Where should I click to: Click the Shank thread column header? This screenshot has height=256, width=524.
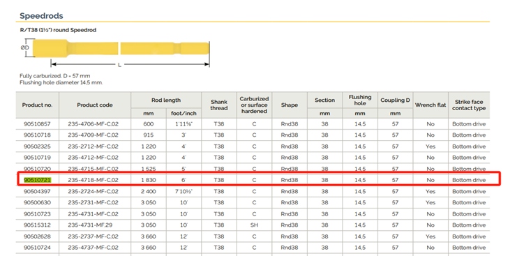coord(219,105)
